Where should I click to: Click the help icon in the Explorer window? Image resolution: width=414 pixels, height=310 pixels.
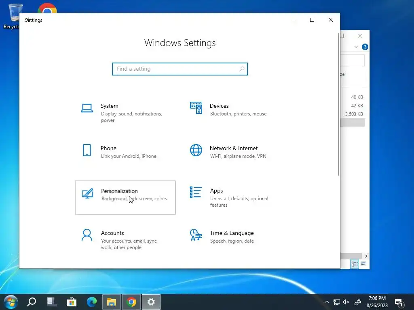click(x=365, y=47)
